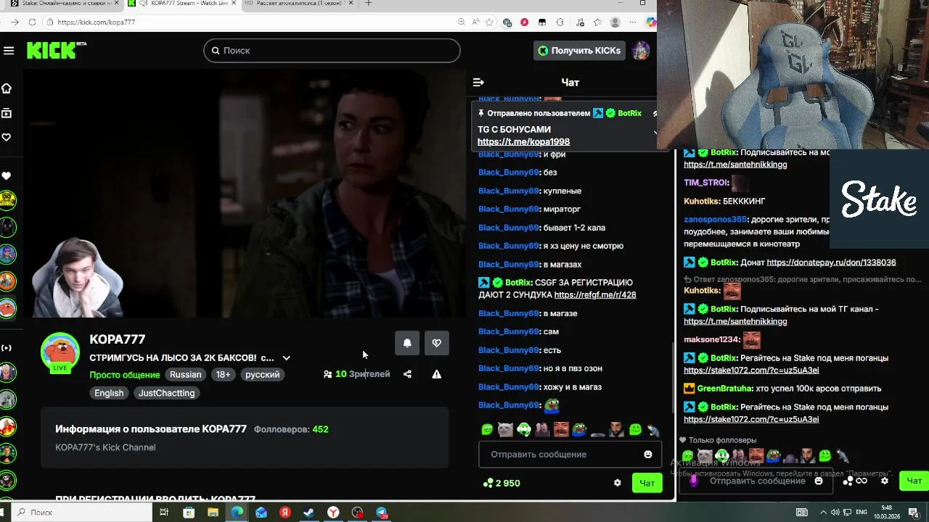This screenshot has width=929, height=522.
Task: Open BotRix refgf.me/r/428 link in chat
Action: click(x=594, y=295)
